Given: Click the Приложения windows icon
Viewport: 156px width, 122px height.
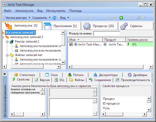Looking at the screenshot, I should 48,26.
